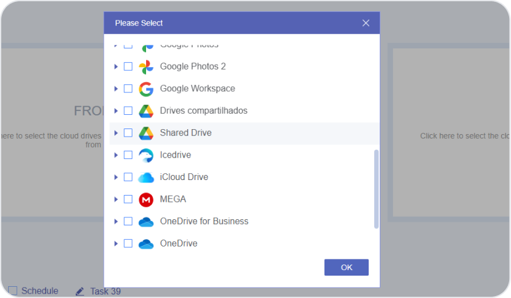Check the iCloud Drive checkbox
The image size is (511, 298).
click(128, 178)
